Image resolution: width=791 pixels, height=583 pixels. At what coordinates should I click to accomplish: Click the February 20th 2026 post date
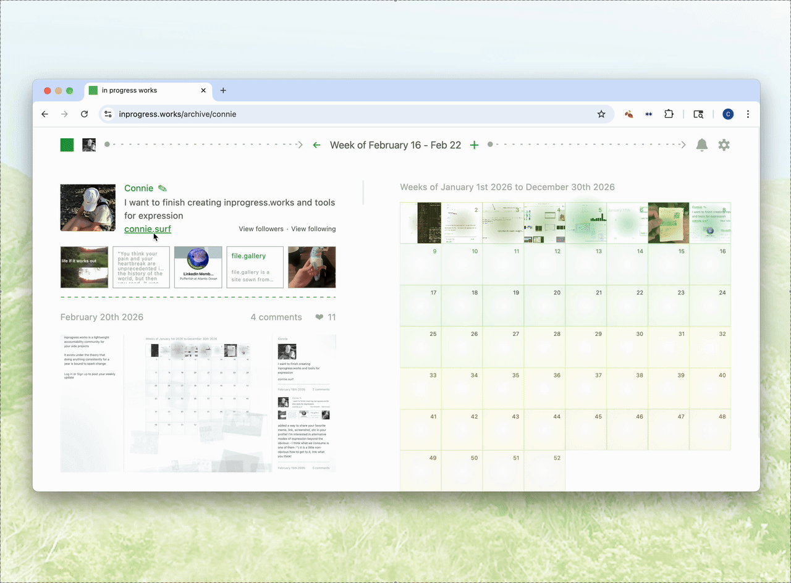[x=102, y=317]
